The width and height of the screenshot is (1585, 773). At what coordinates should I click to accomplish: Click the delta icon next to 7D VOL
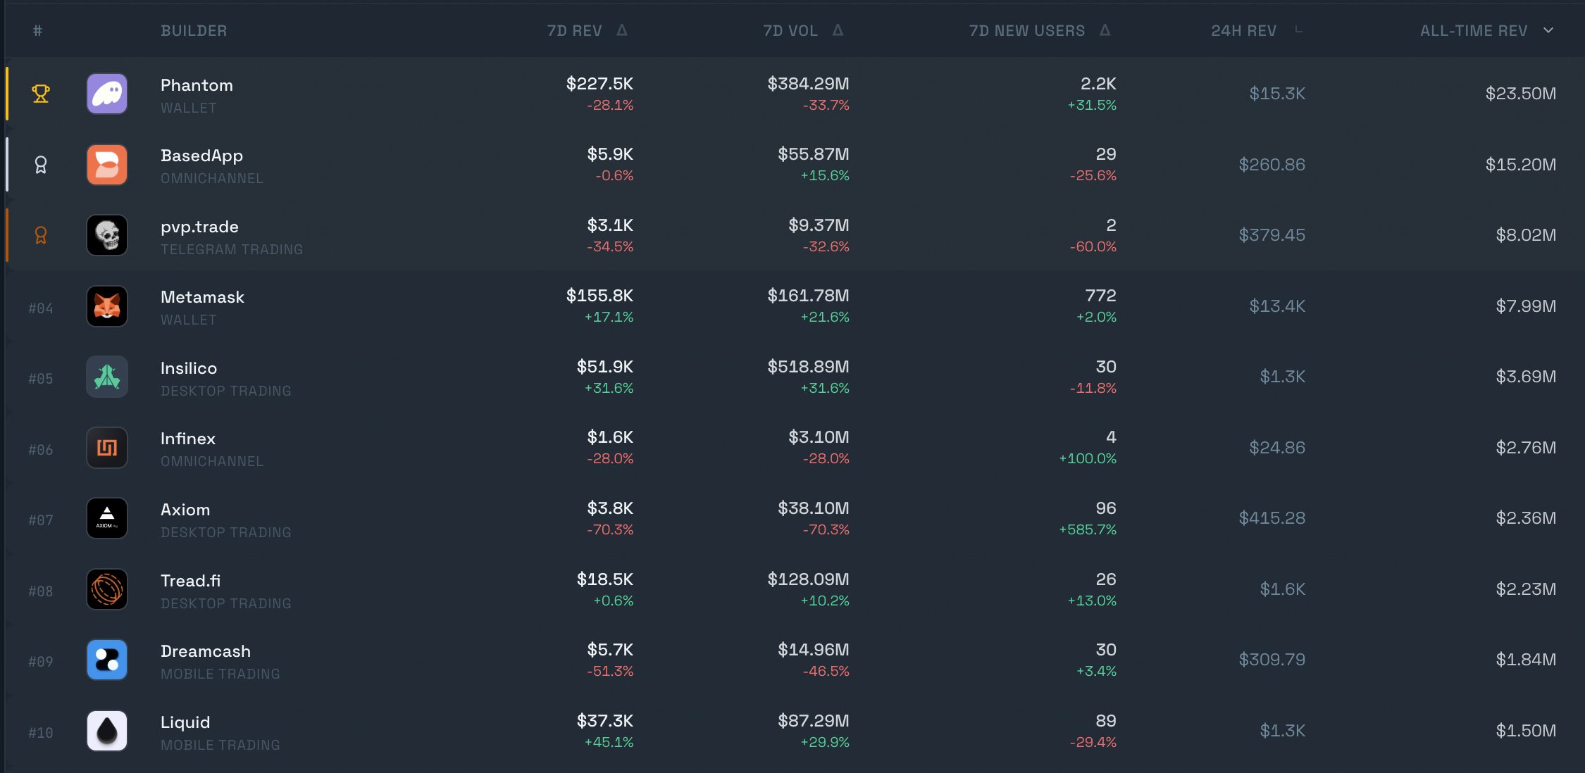coord(838,30)
